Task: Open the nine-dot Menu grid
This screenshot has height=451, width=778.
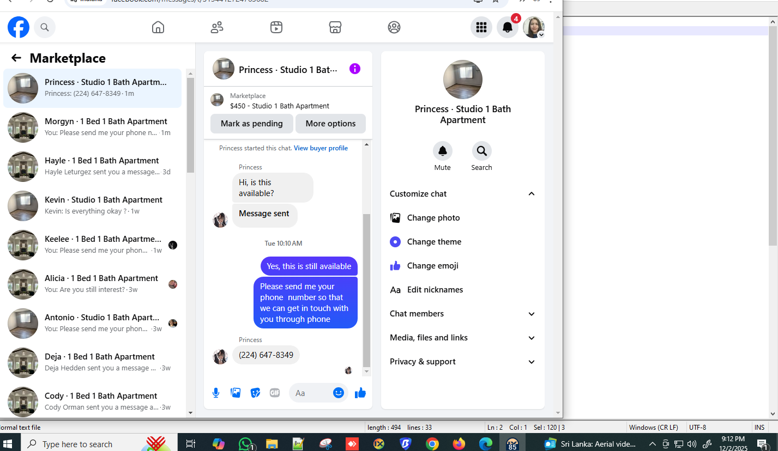Action: pos(481,27)
